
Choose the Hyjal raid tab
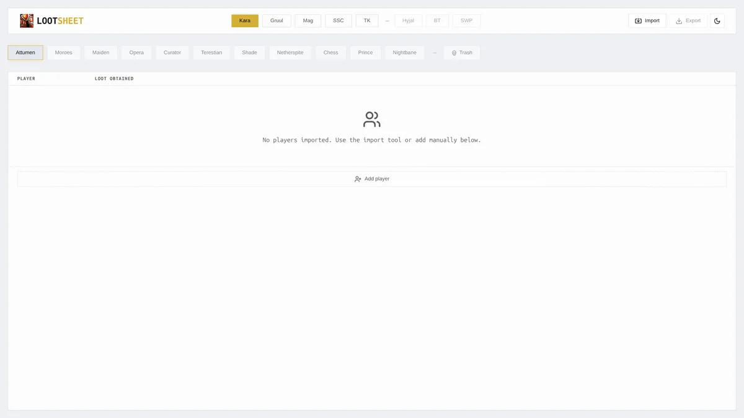(408, 21)
